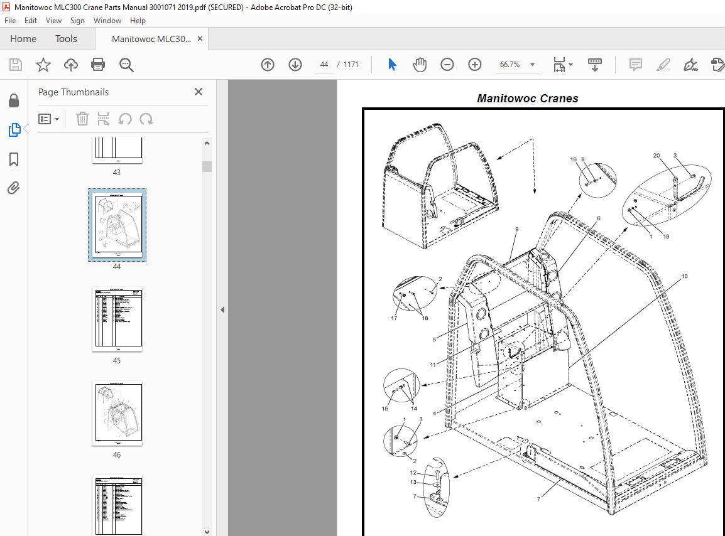Open the thumbnails options menu dropdown
725x536 pixels.
48,119
